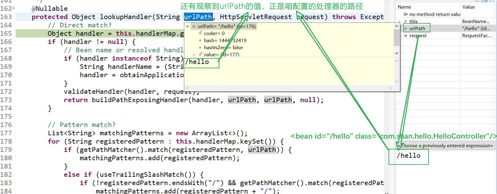Click the value field icon in popup

pos(200,54)
